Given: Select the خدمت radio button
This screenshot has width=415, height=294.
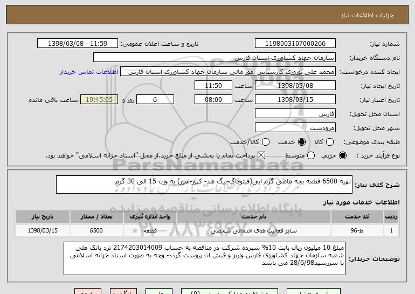Looking at the screenshot, I should point(301,142).
